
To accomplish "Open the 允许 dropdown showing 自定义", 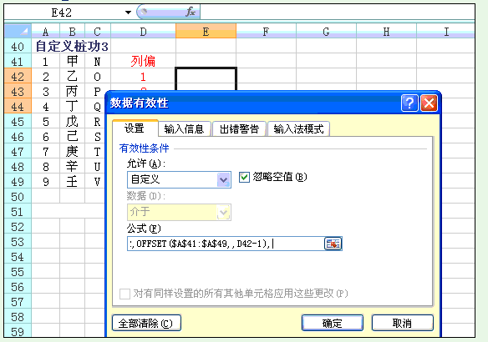I will tap(223, 179).
